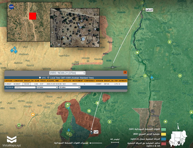Select the Local Time GMT+0300 radio button
This screenshot has height=148, width=193.
pyautogui.click(x=48, y=78)
